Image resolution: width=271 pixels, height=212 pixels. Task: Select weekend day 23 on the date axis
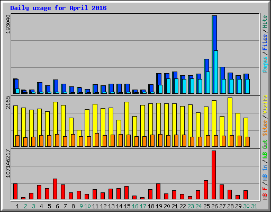pos(191,206)
